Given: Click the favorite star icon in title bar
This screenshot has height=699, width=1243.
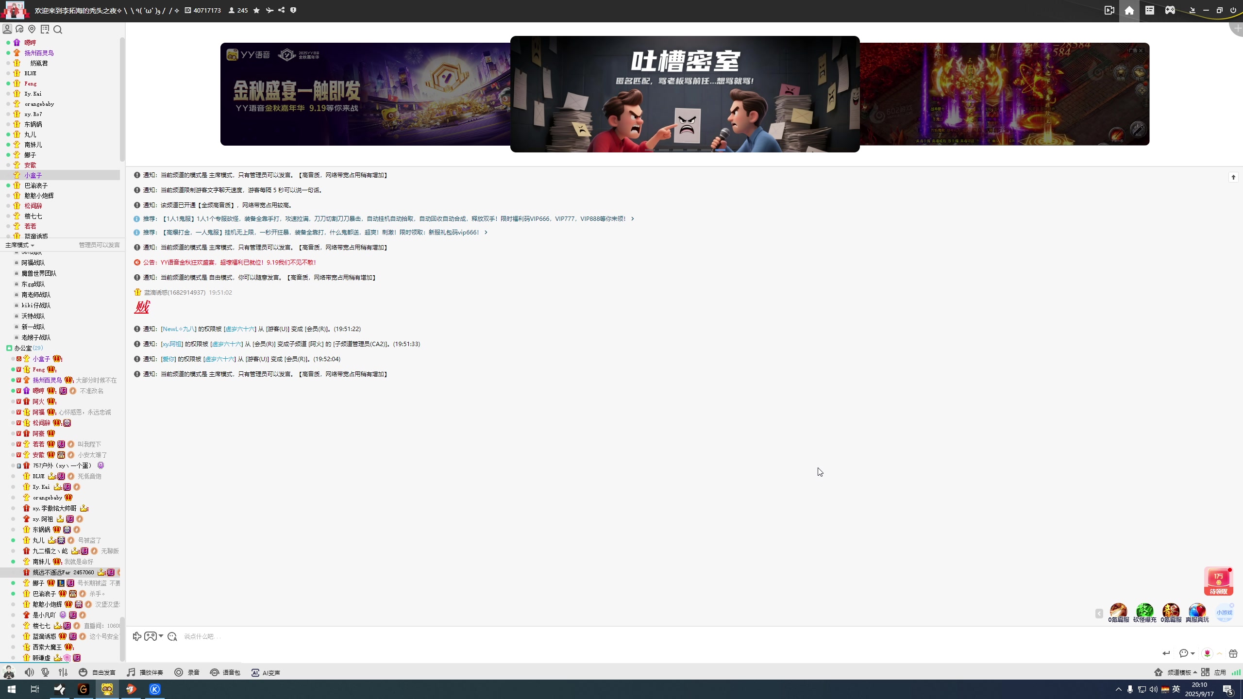Looking at the screenshot, I should point(256,10).
